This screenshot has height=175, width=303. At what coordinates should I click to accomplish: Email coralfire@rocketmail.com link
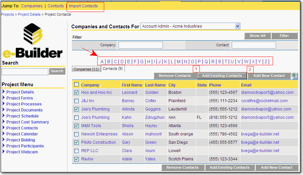pos(264,100)
